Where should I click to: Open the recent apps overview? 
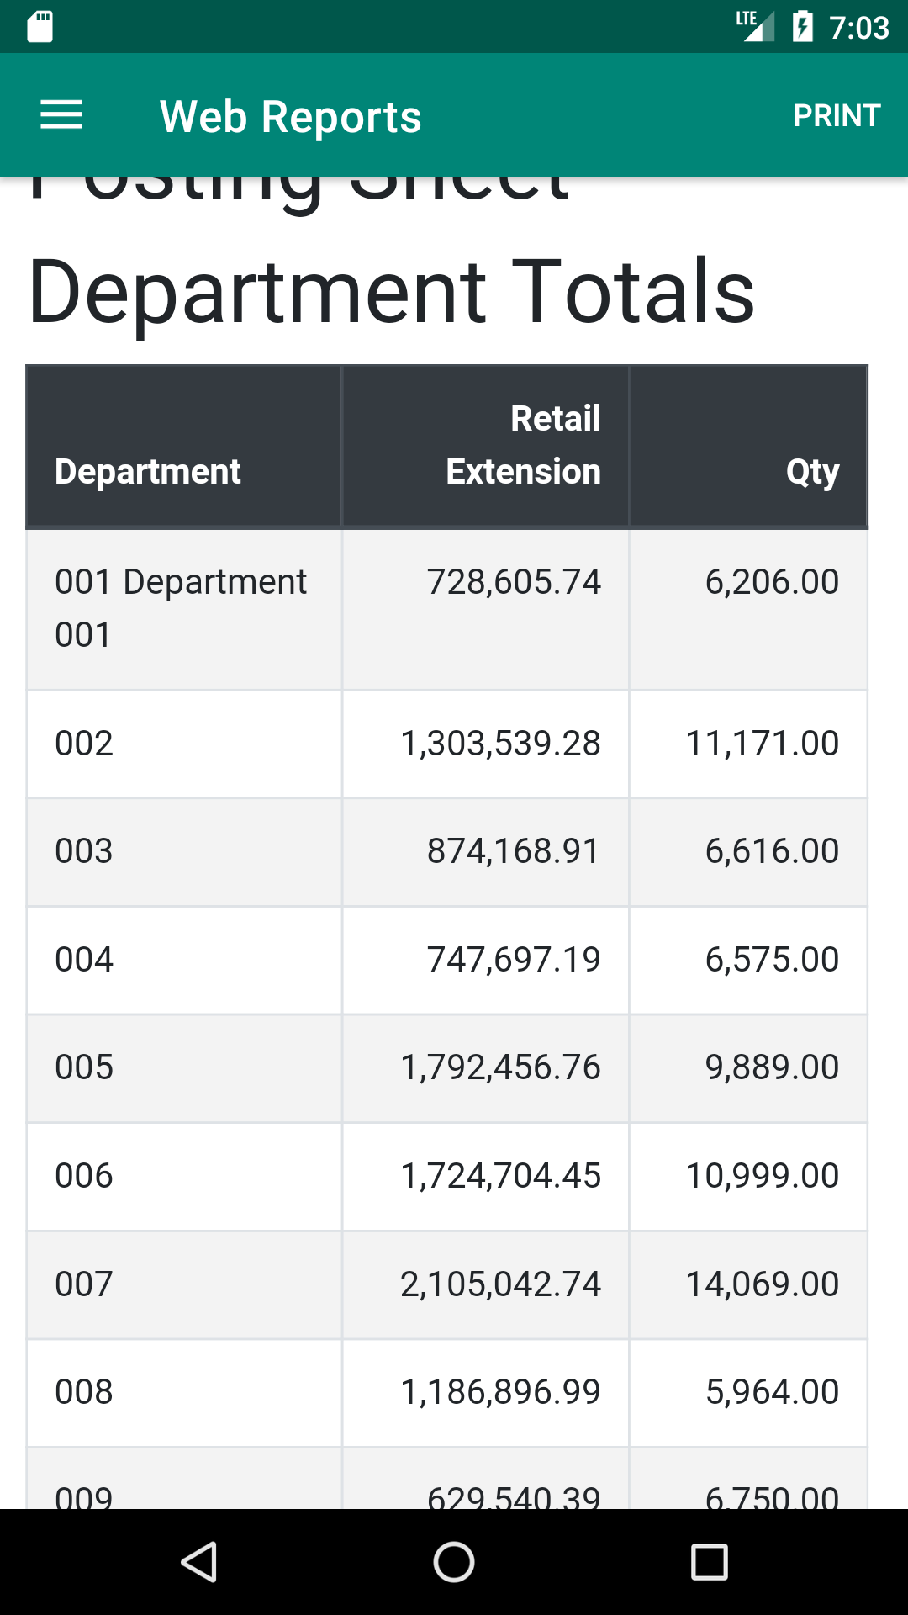pyautogui.click(x=709, y=1562)
